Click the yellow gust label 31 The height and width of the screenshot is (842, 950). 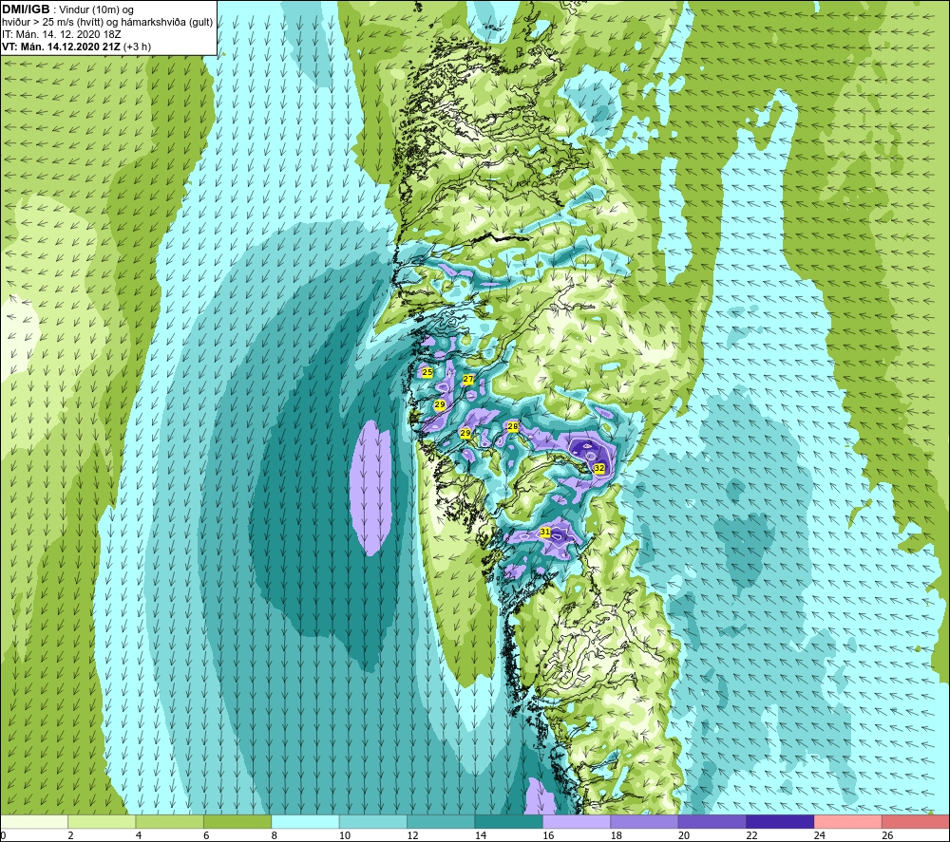[x=545, y=533]
